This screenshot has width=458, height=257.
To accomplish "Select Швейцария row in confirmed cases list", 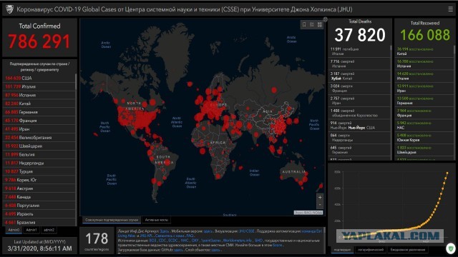I will click(x=39, y=146).
